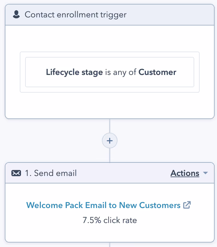
Task: Click the Actions button on Send email step
Action: (185, 173)
